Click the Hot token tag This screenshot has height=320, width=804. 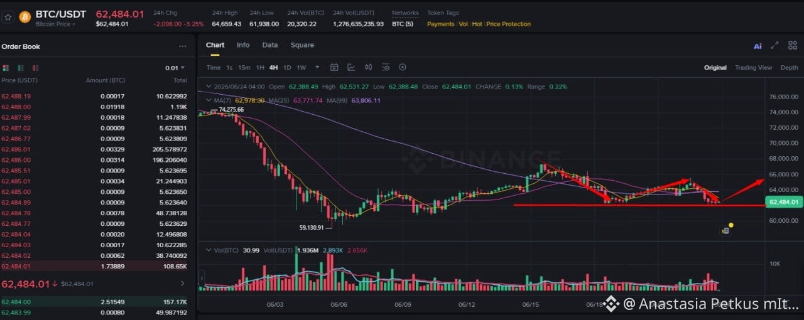tap(477, 24)
